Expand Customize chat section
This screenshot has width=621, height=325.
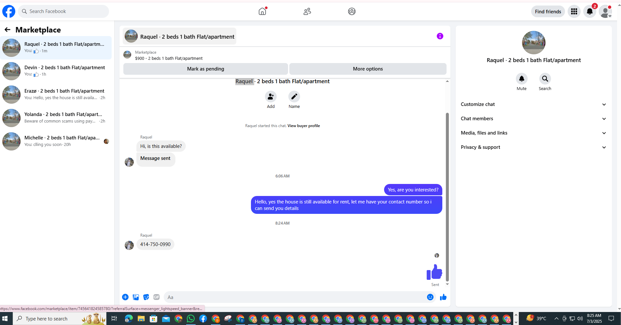pyautogui.click(x=534, y=104)
